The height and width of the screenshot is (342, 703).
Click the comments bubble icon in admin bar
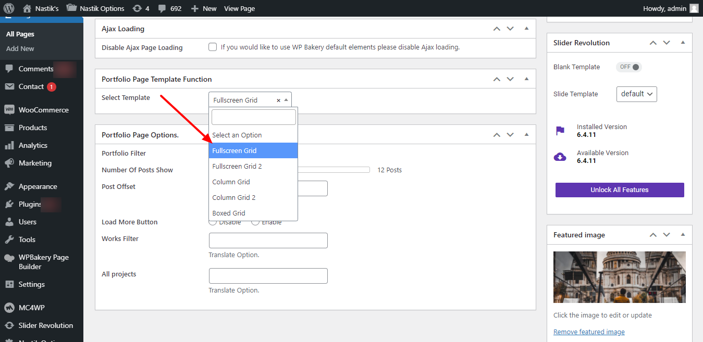pos(163,8)
